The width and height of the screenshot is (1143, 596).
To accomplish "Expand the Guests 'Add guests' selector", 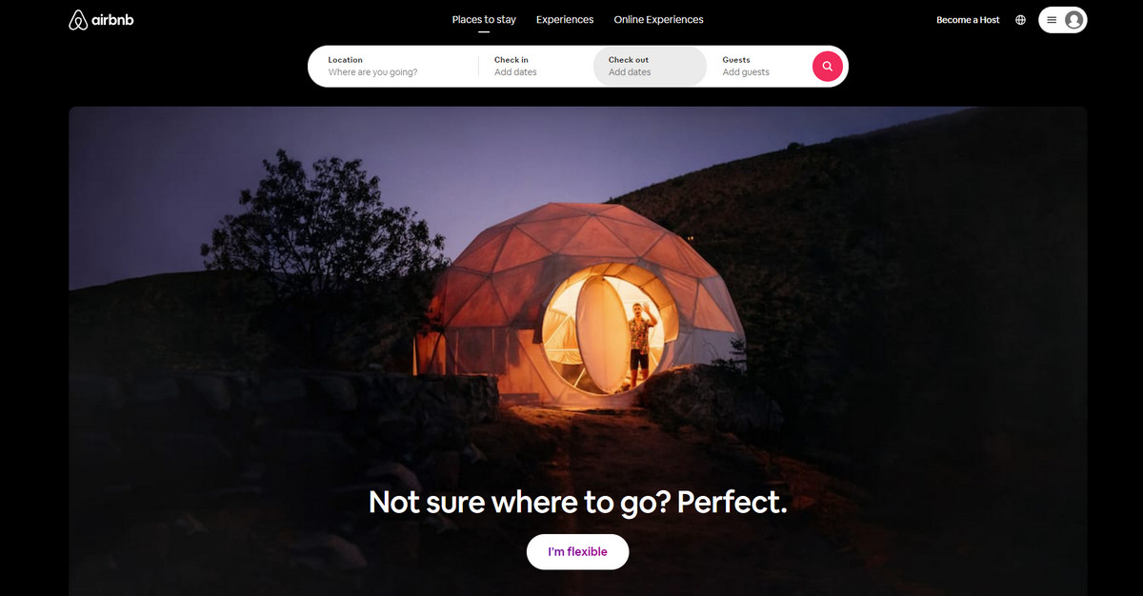I will click(x=757, y=66).
